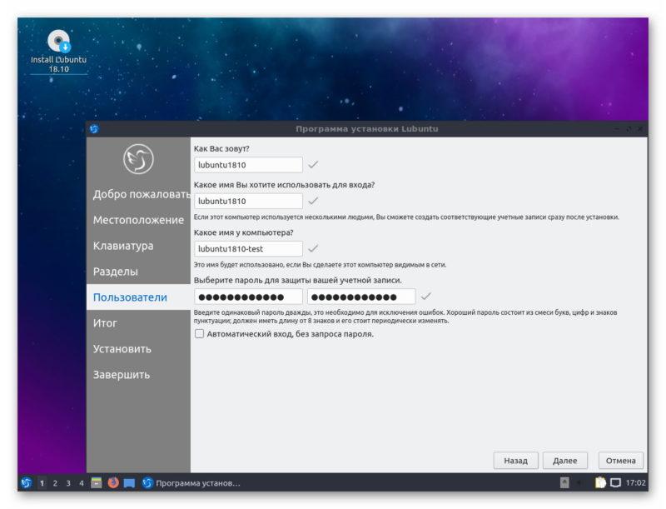
Task: Click the Как Вас зовут? label
Action: pos(221,149)
